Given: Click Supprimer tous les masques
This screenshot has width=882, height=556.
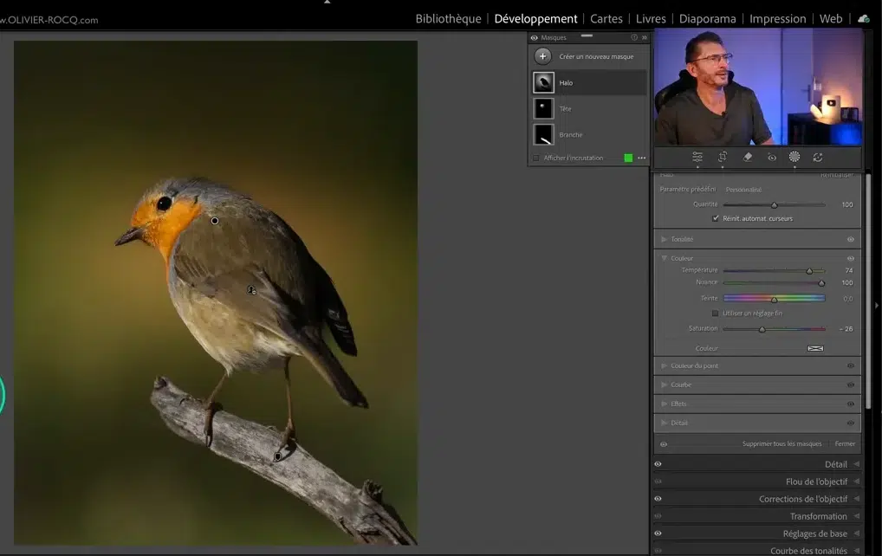Looking at the screenshot, I should [781, 443].
